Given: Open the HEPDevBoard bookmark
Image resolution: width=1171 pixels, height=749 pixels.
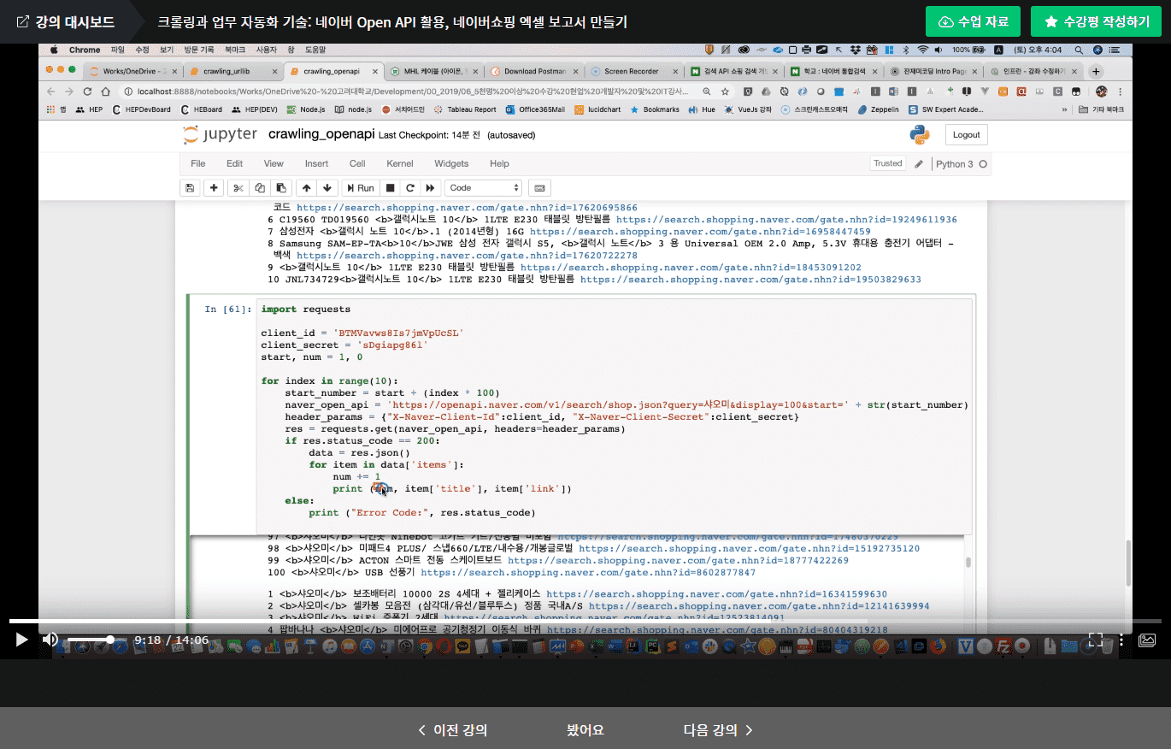Looking at the screenshot, I should click(x=142, y=109).
